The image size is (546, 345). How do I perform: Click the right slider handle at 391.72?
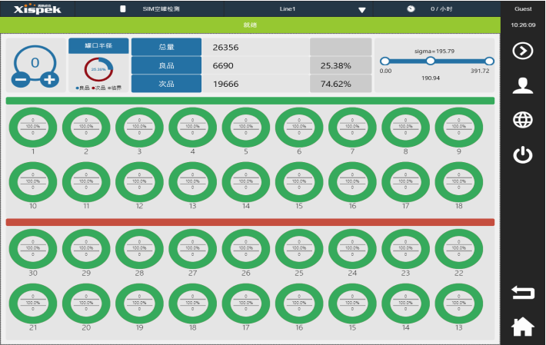488,61
